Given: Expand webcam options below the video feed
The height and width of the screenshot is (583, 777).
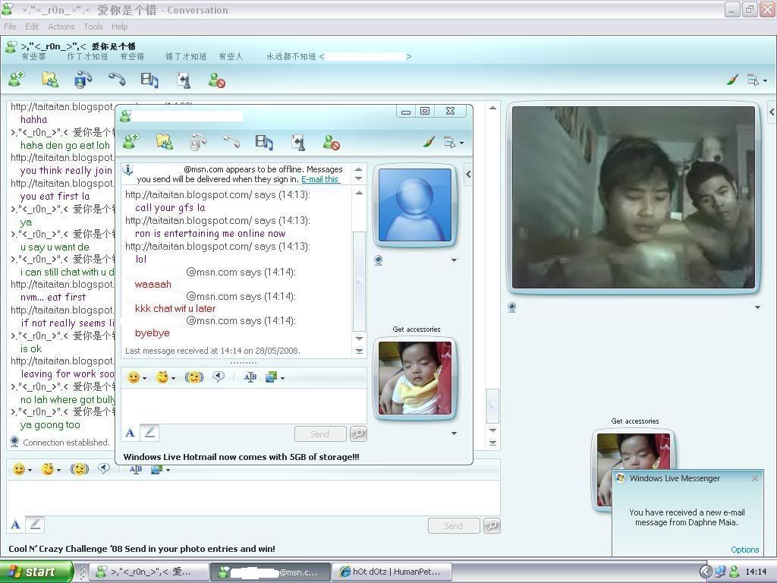Looking at the screenshot, I should 758,307.
